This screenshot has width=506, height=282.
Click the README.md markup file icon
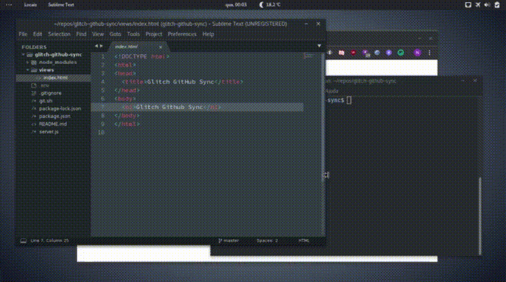34,124
